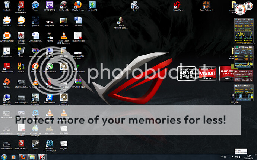The width and height of the screenshot is (257, 160).
Task: Select the IMG_3462 image thumbnail
Action: click(63, 144)
